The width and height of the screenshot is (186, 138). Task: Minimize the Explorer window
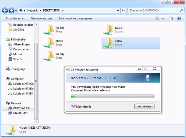164,2
